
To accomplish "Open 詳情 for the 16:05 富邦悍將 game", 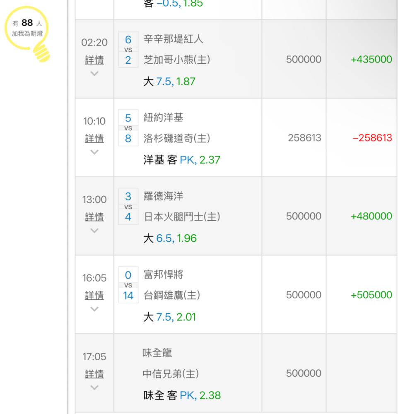I will coord(94,296).
